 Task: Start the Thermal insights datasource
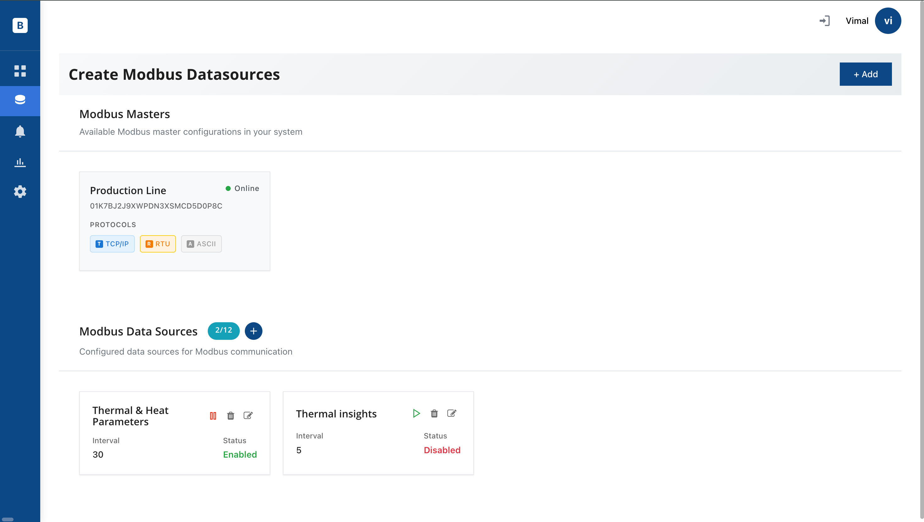416,413
